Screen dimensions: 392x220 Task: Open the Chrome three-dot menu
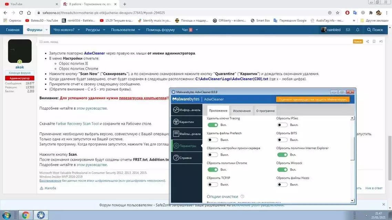[x=387, y=13]
